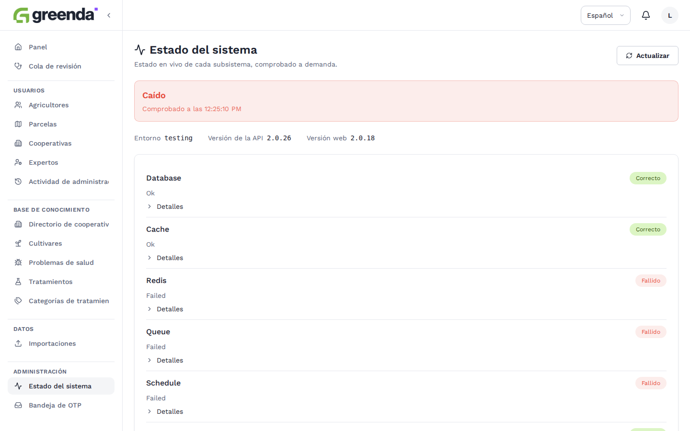Click the Estado del sistema activity icon in sidebar
This screenshot has height=431, width=690.
[x=18, y=386]
